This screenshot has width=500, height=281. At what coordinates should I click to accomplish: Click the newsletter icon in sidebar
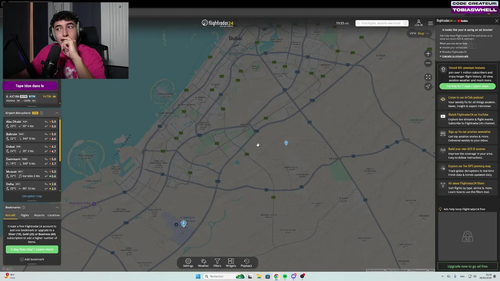pos(443,133)
